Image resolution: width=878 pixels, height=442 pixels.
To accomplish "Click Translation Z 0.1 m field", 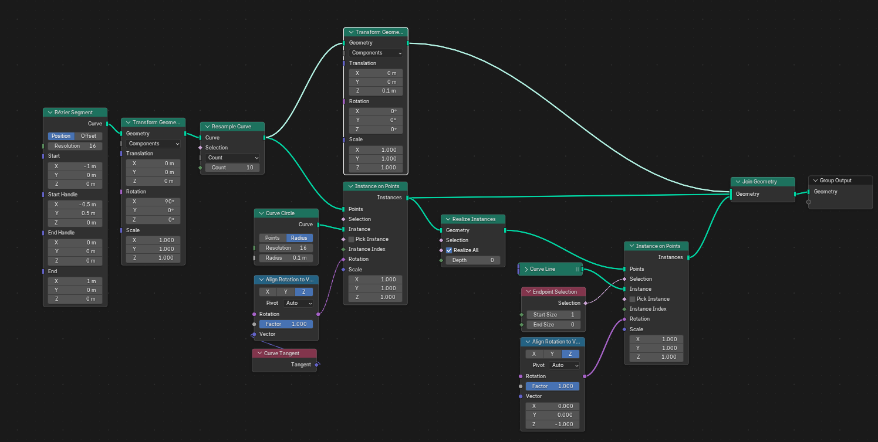I will pos(376,91).
